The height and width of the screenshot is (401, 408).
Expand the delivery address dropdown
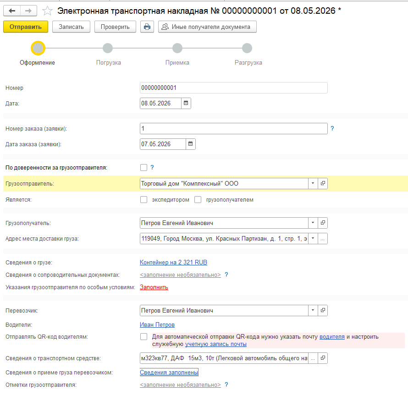pyautogui.click(x=313, y=239)
